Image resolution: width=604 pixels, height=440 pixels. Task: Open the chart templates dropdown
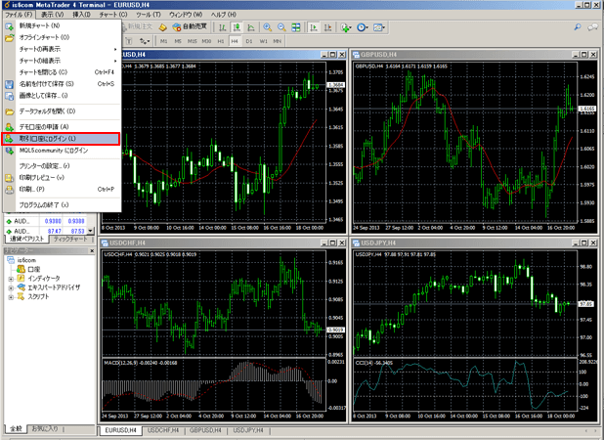click(379, 27)
